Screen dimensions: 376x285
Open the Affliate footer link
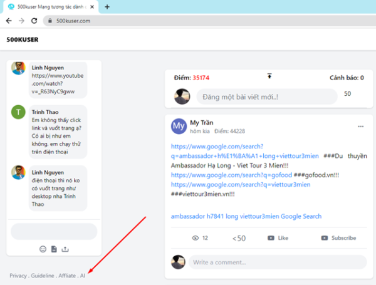(x=67, y=276)
